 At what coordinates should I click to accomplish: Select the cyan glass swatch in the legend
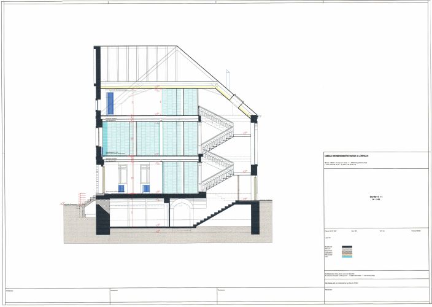347,257
